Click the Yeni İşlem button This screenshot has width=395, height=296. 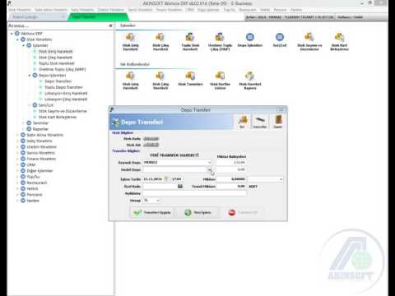click(x=197, y=212)
